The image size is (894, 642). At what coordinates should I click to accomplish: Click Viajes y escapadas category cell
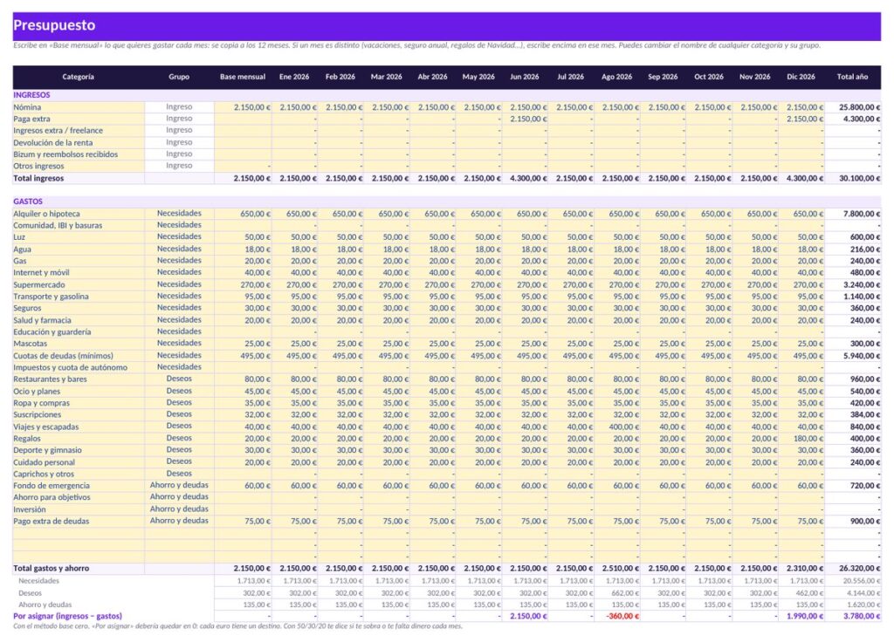[x=79, y=427]
